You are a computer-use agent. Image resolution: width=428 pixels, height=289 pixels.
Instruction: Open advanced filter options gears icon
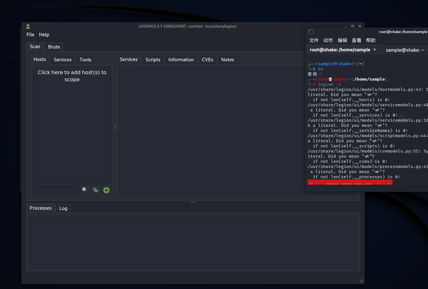(x=96, y=190)
